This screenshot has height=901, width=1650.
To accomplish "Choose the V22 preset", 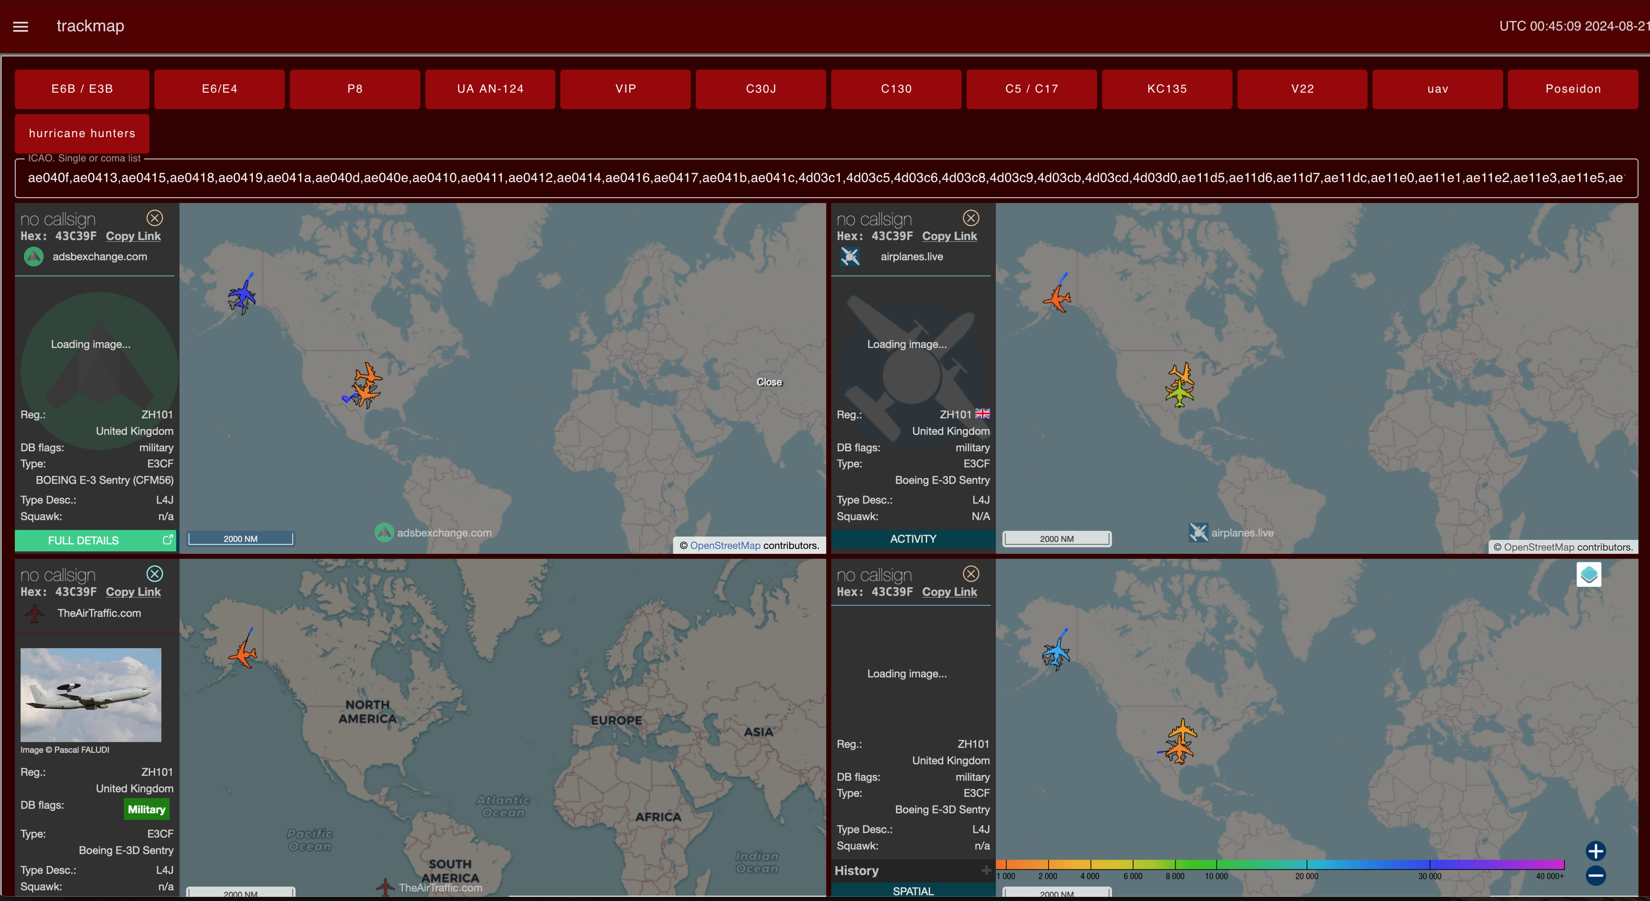I will tap(1302, 89).
